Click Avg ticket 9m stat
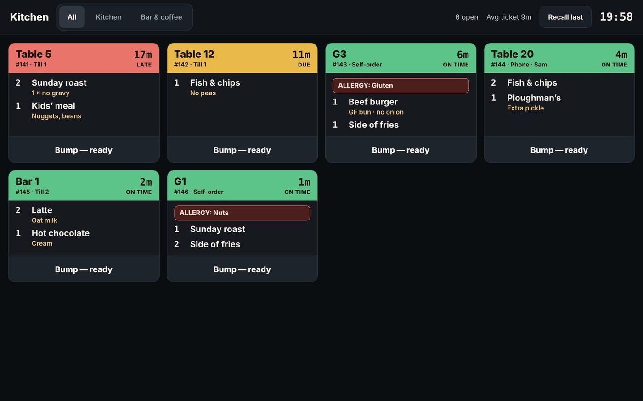Screen dimensions: 643x401 click(509, 17)
